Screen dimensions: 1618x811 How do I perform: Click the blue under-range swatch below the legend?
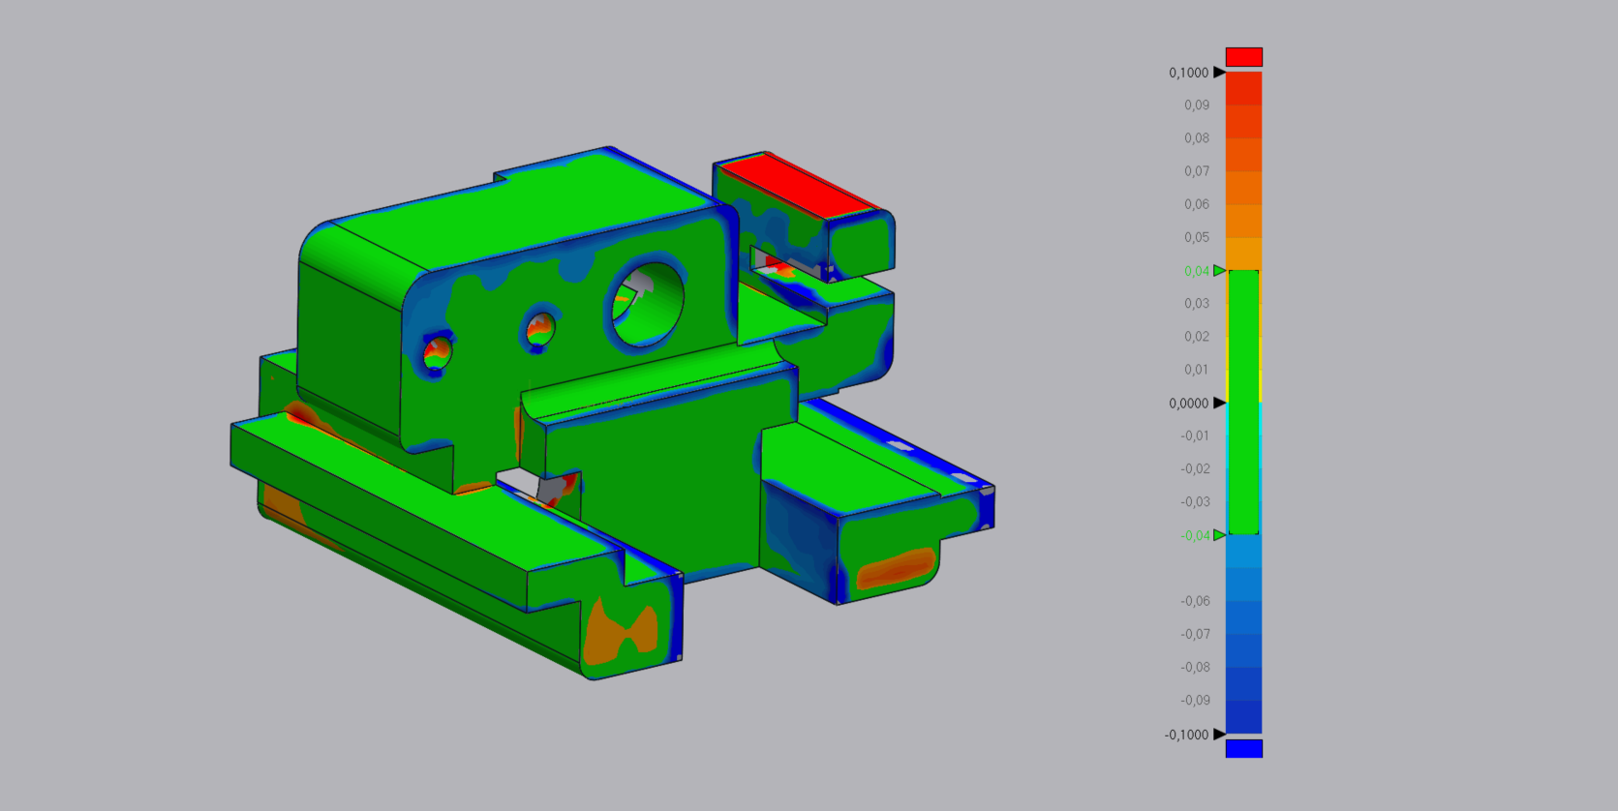pyautogui.click(x=1244, y=748)
